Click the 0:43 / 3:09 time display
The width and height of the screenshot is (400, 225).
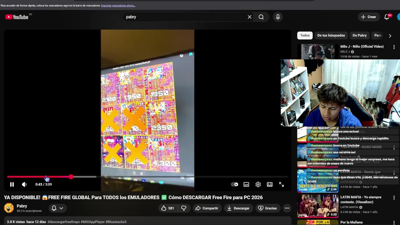[43, 184]
